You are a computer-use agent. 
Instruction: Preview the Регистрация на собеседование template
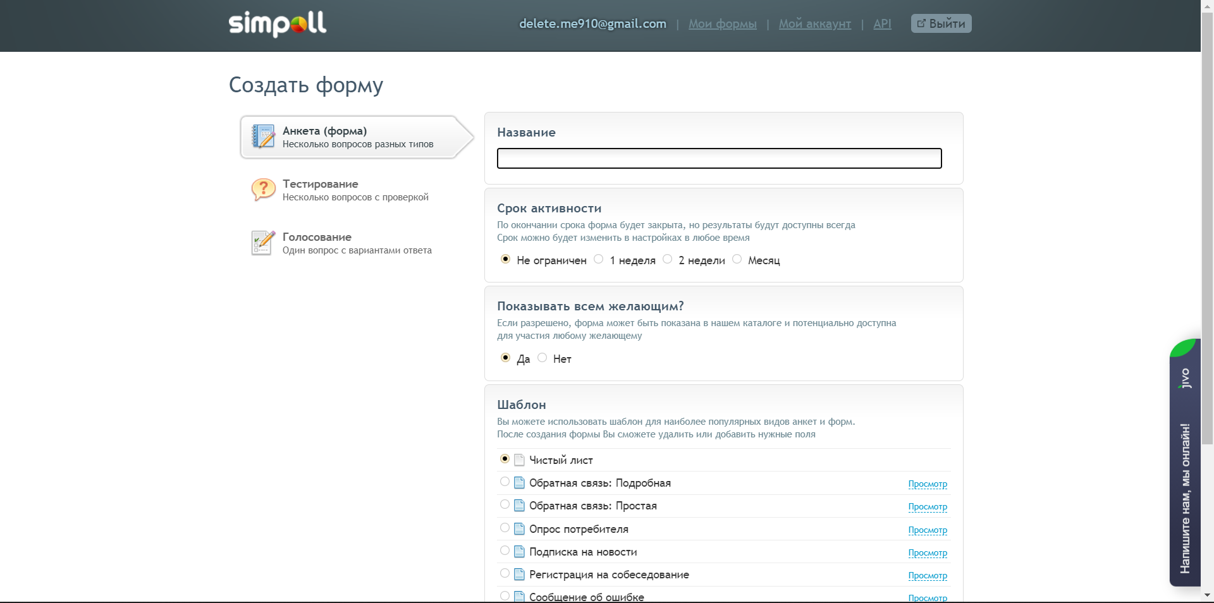928,576
